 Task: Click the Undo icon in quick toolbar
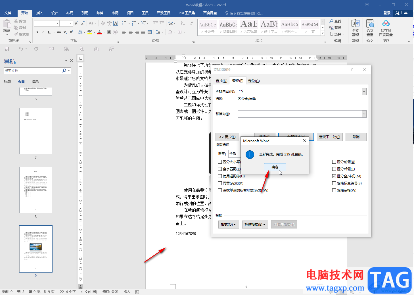21,49
